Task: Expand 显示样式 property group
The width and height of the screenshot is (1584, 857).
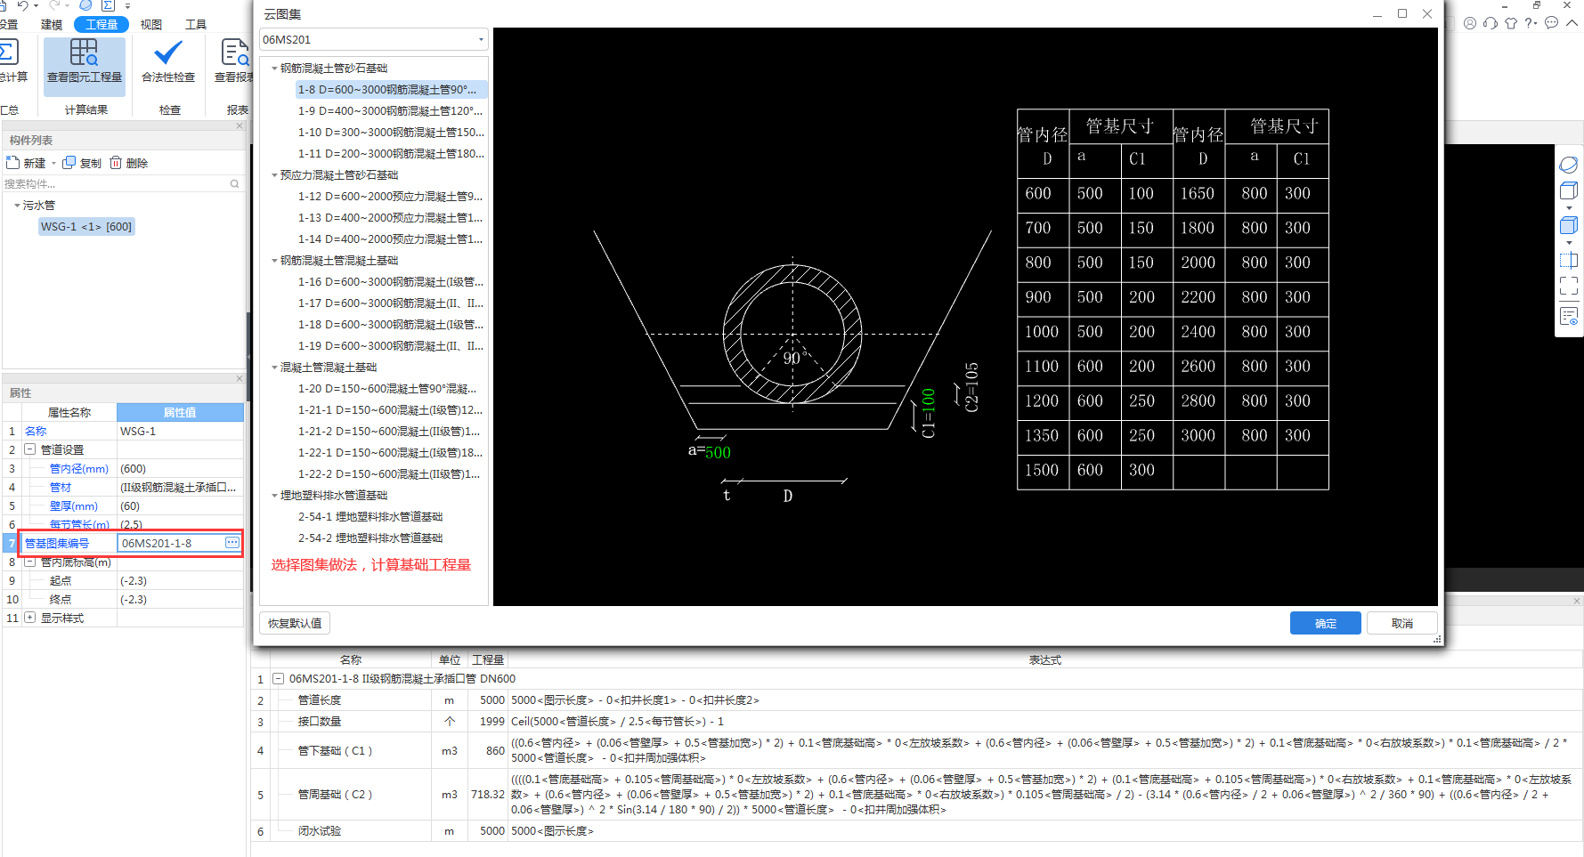Action: 29,617
